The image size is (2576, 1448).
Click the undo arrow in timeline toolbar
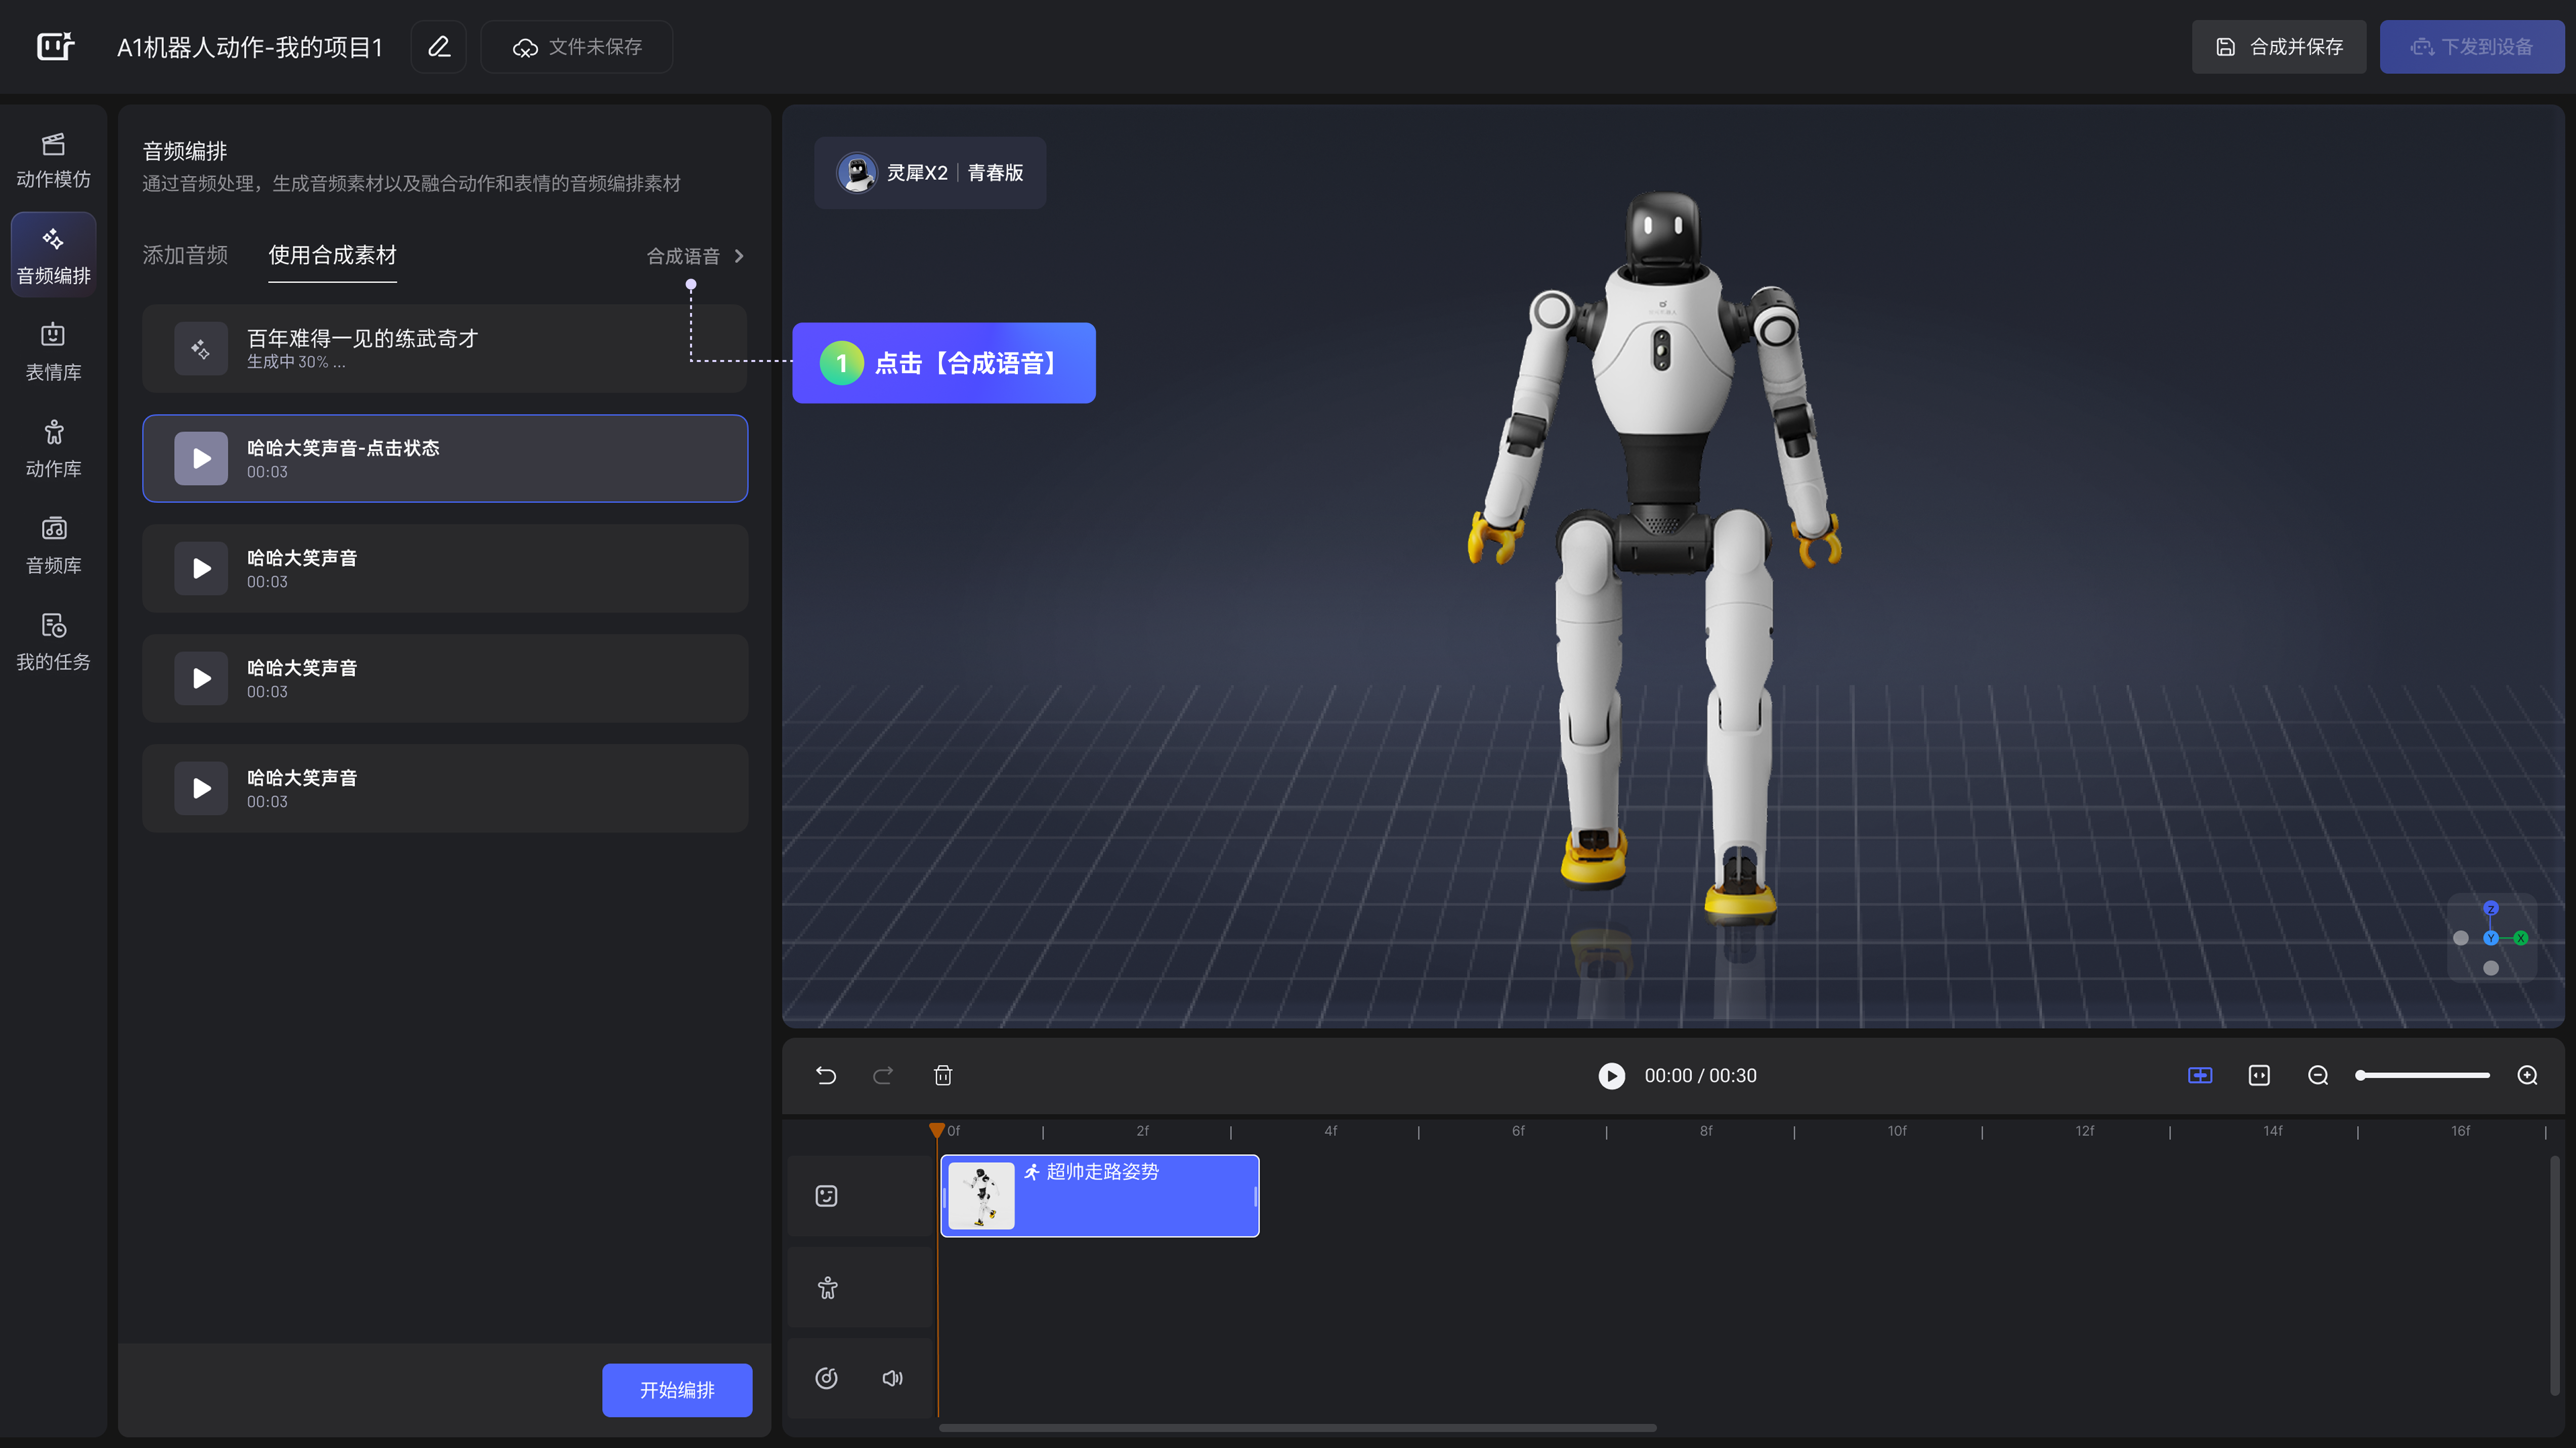coord(826,1075)
